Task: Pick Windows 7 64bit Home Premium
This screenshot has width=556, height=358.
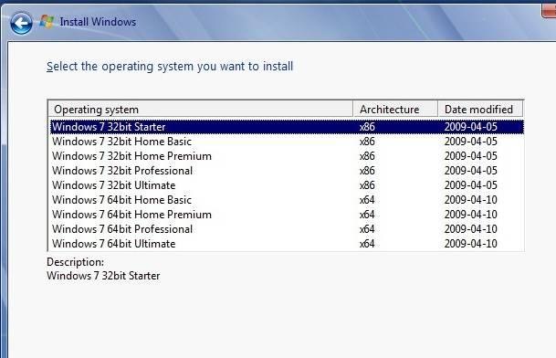Action: [x=287, y=215]
